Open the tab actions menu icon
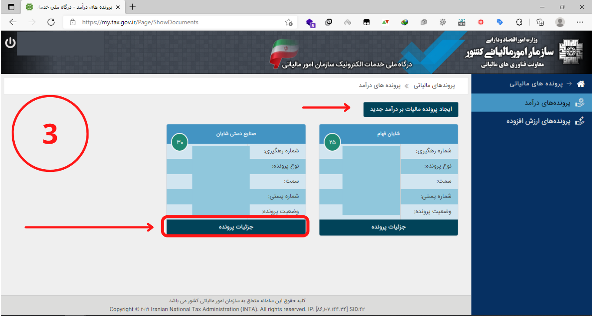 tap(11, 7)
